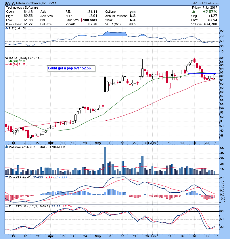Click the 'Jul' label on the price chart axis
The width and height of the screenshot is (230, 239).
click(x=207, y=143)
